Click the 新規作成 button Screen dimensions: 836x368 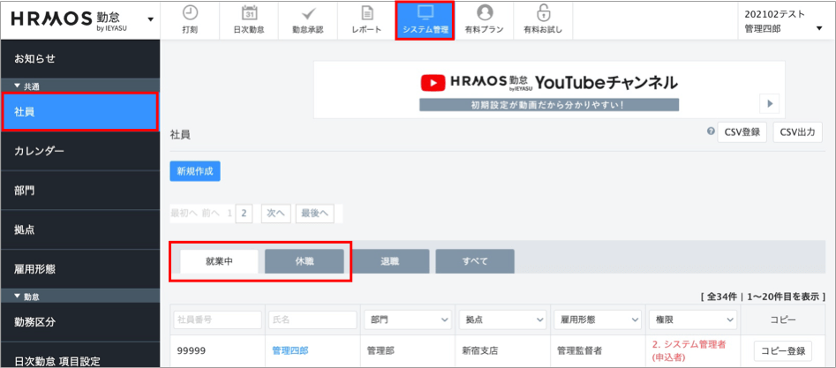195,171
